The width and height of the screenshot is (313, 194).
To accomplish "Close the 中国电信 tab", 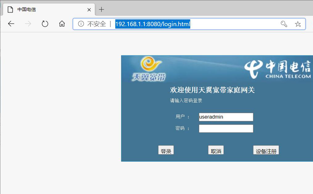I will pyautogui.click(x=89, y=9).
